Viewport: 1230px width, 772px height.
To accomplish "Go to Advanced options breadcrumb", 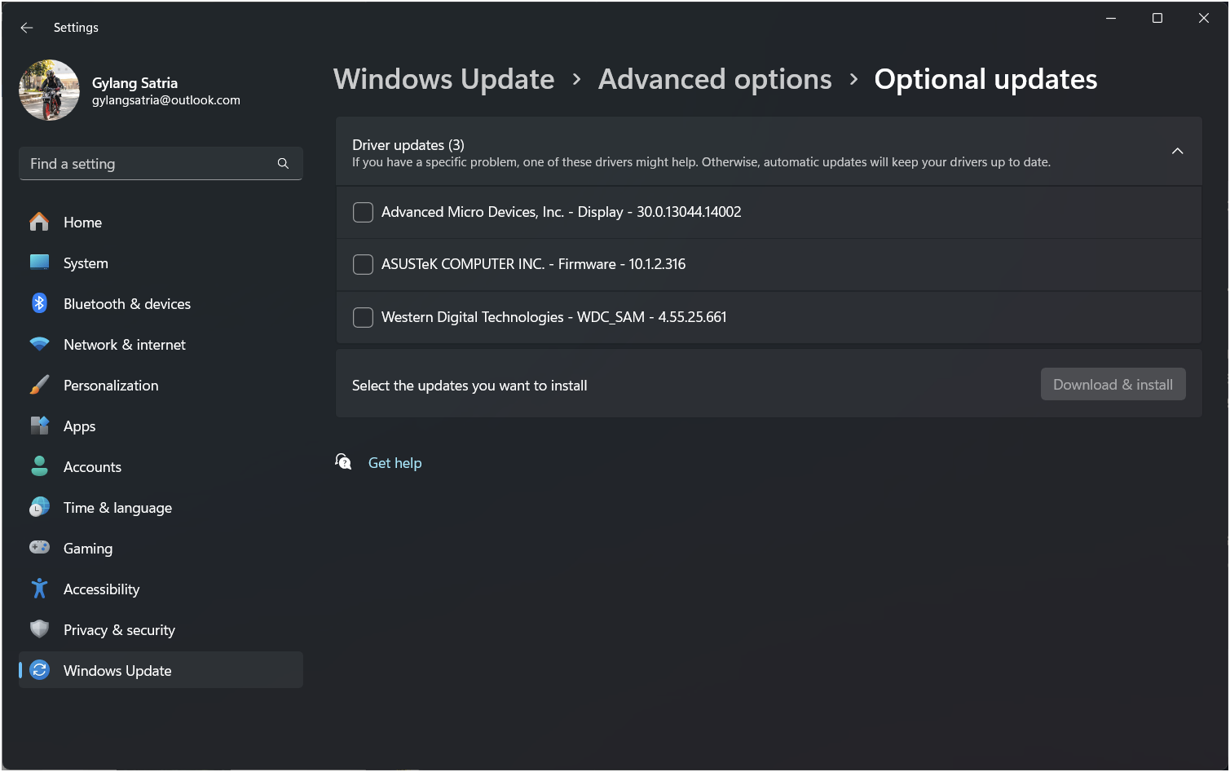I will point(715,79).
